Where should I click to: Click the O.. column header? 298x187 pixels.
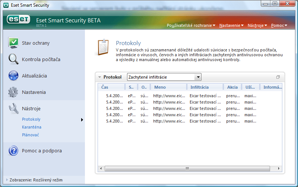[144, 87]
